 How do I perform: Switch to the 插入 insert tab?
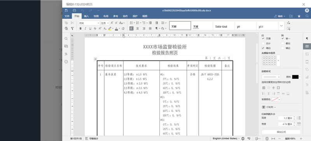86,16
